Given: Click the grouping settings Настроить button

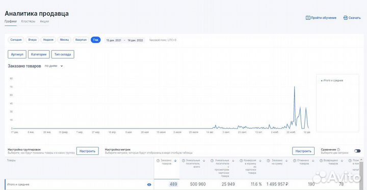Looking at the screenshot, I should coord(87,151).
